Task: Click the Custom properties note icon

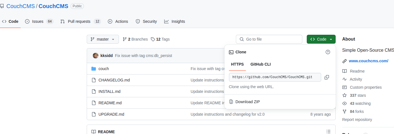Action: pyautogui.click(x=345, y=87)
